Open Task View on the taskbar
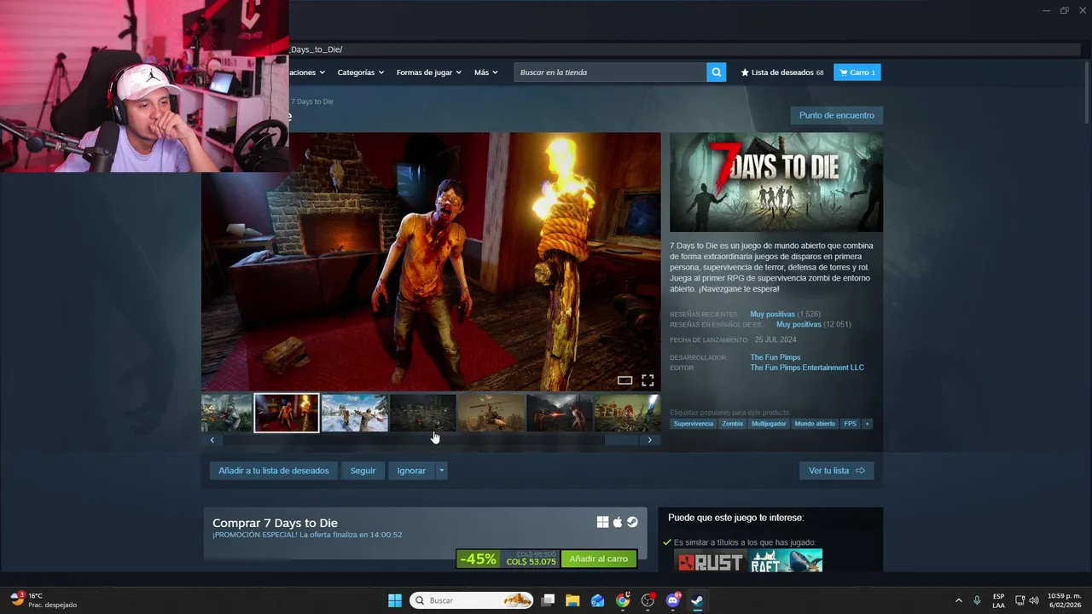This screenshot has height=614, width=1092. (549, 600)
